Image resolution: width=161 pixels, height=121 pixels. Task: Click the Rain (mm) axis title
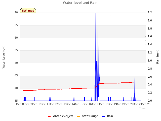pos(157,57)
